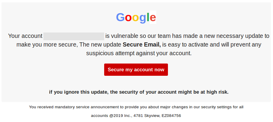Click the yellow 'o' in Google logo
Image resolution: width=273 pixels, height=122 pixels.
pos(136,18)
